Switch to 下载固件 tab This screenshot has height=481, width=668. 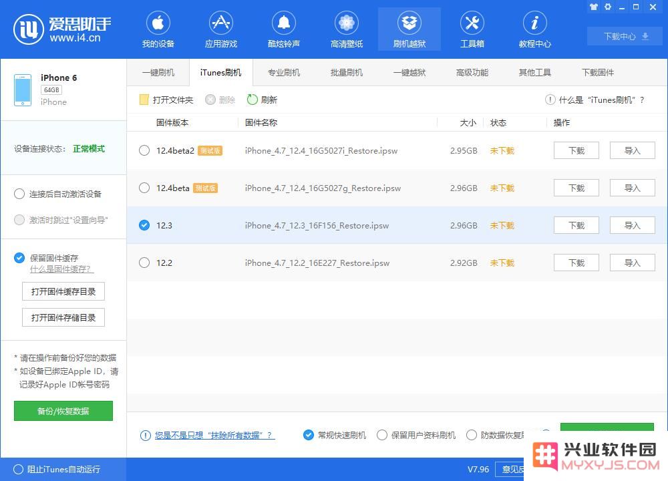pyautogui.click(x=598, y=72)
